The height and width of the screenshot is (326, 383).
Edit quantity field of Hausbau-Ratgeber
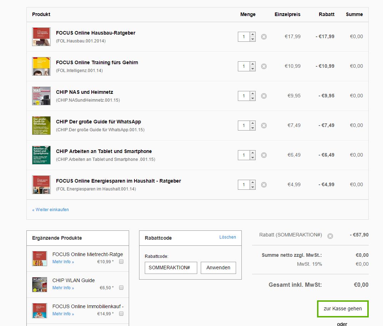(x=244, y=37)
